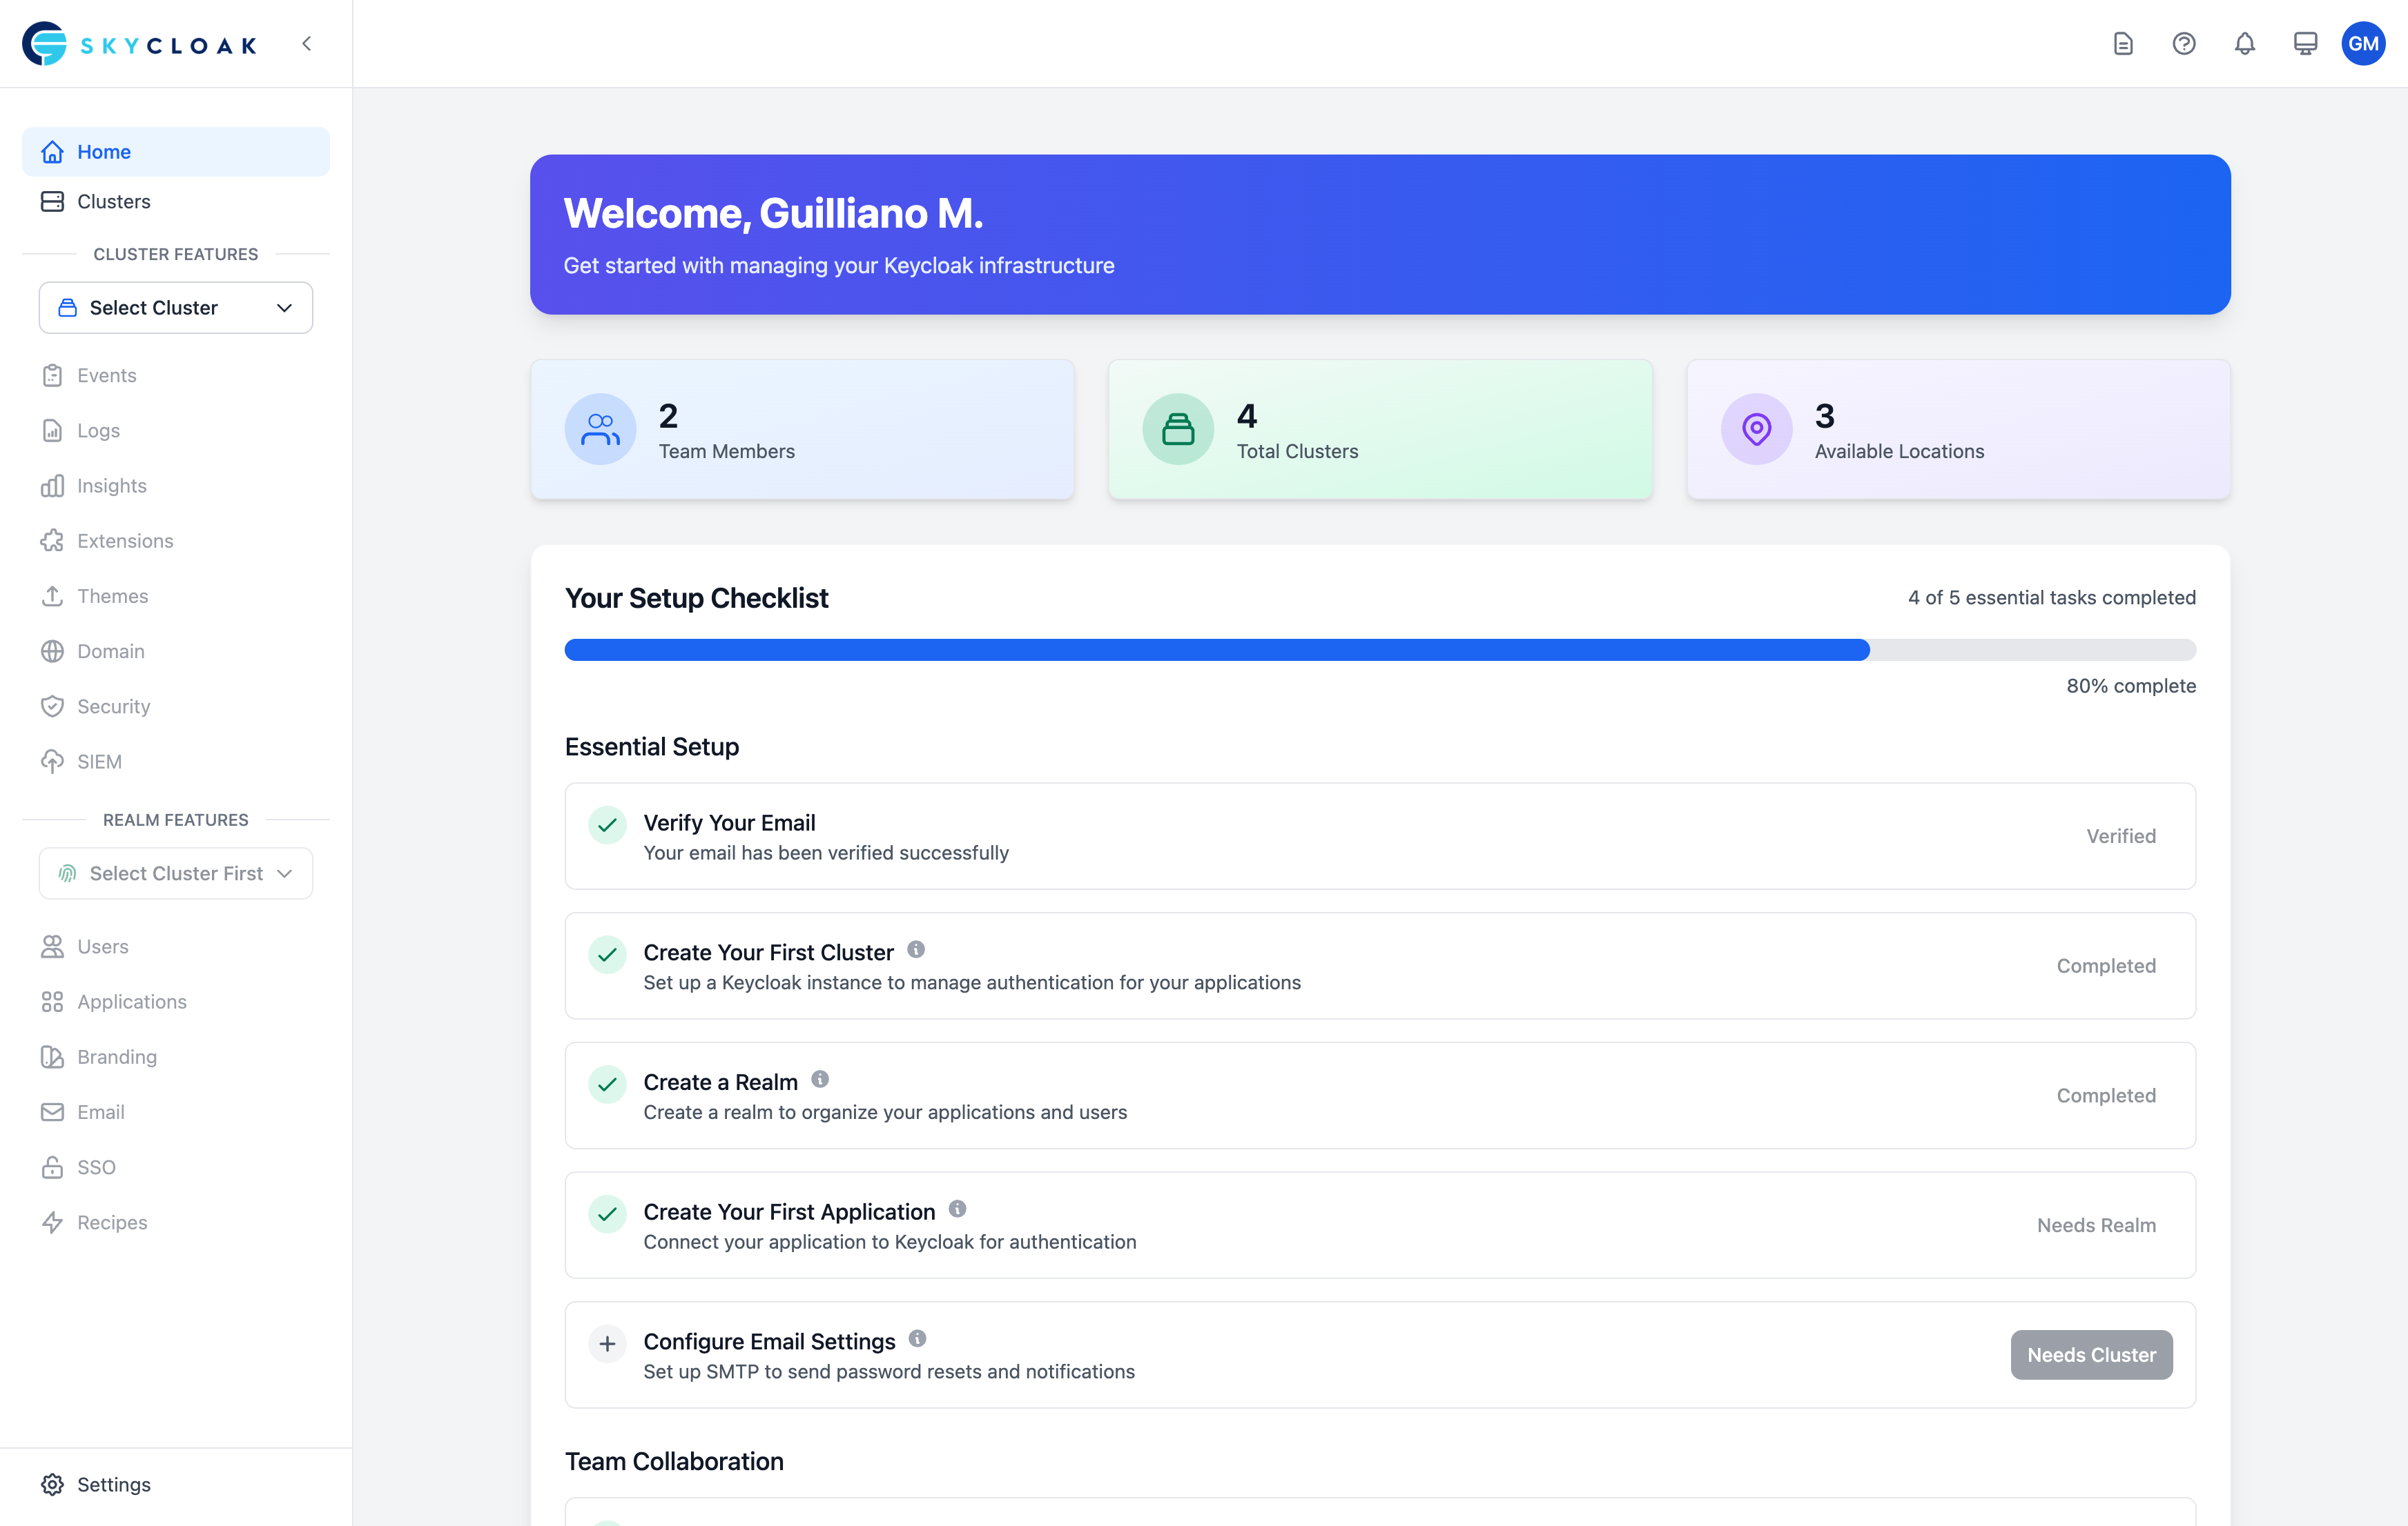
Task: Click the help question mark icon
Action: 2184,43
